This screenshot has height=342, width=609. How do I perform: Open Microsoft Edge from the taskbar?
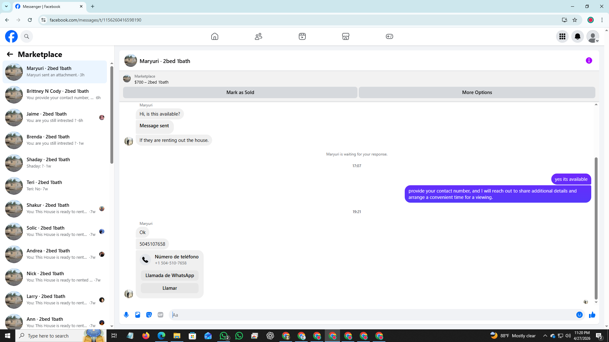[161, 336]
